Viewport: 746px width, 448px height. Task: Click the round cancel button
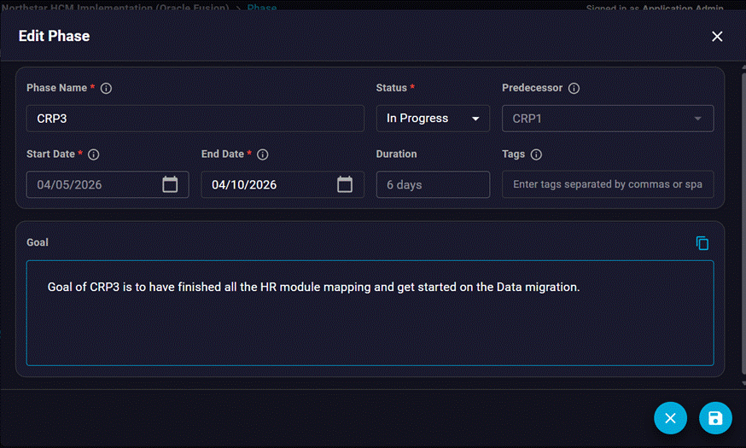pyautogui.click(x=670, y=418)
